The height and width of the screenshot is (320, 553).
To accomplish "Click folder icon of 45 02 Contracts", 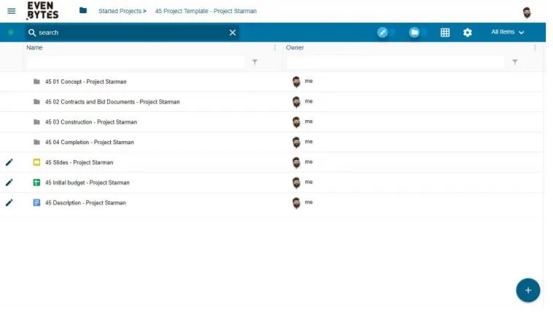I will [36, 102].
